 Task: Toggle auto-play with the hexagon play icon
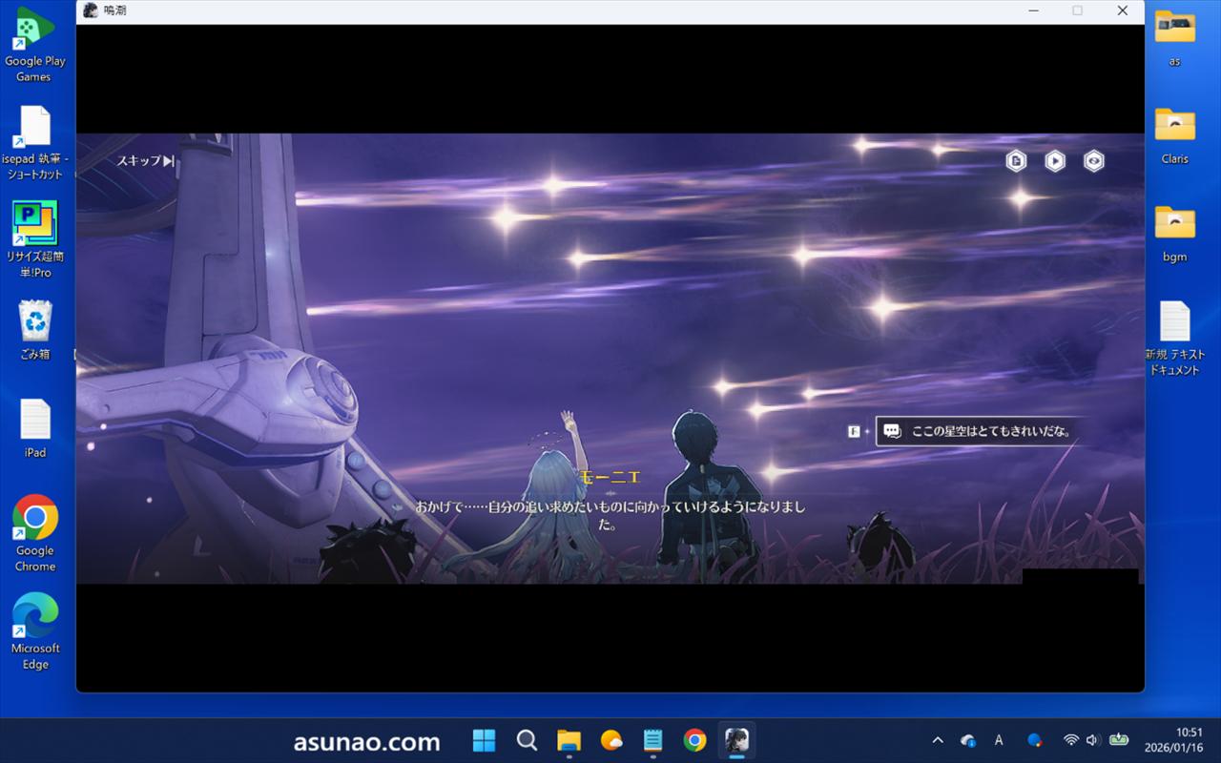(x=1054, y=161)
